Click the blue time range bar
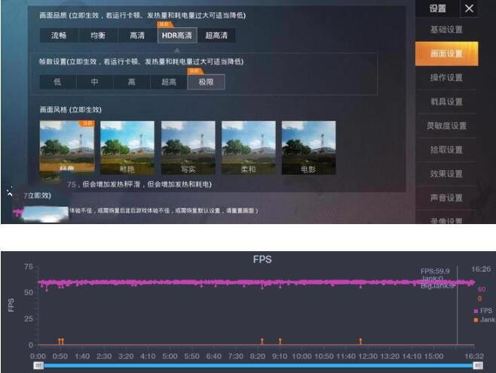The image size is (496, 373). [x=258, y=365]
